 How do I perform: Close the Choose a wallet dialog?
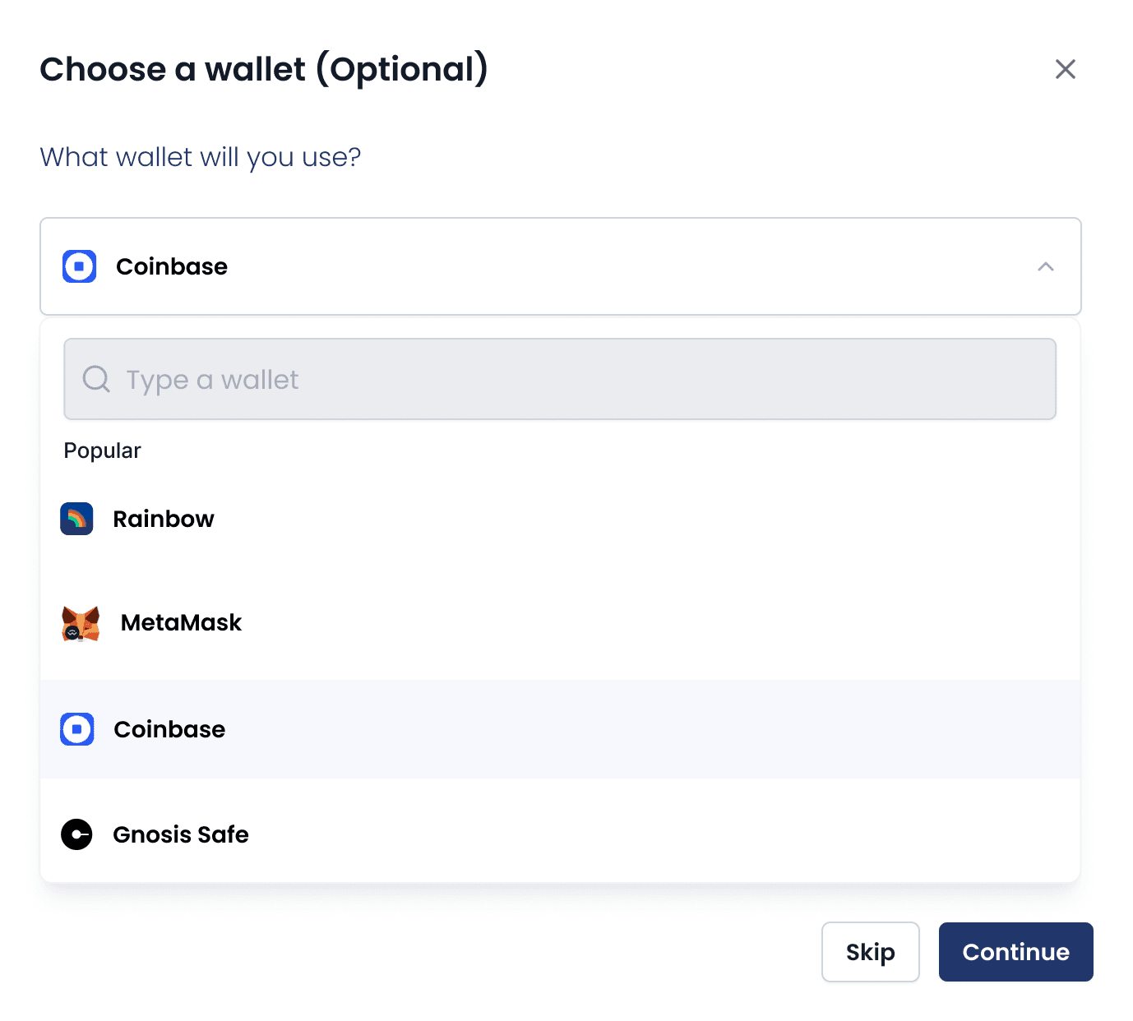click(1065, 69)
